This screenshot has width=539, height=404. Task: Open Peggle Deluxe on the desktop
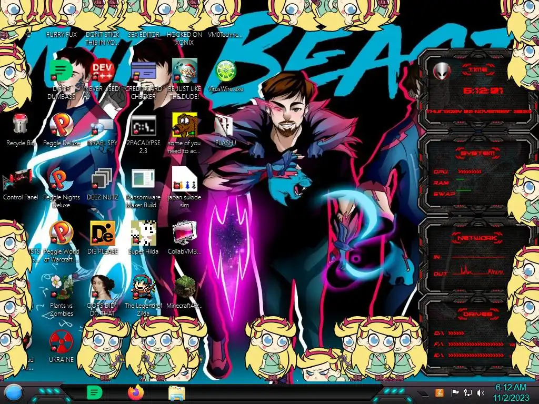point(61,124)
